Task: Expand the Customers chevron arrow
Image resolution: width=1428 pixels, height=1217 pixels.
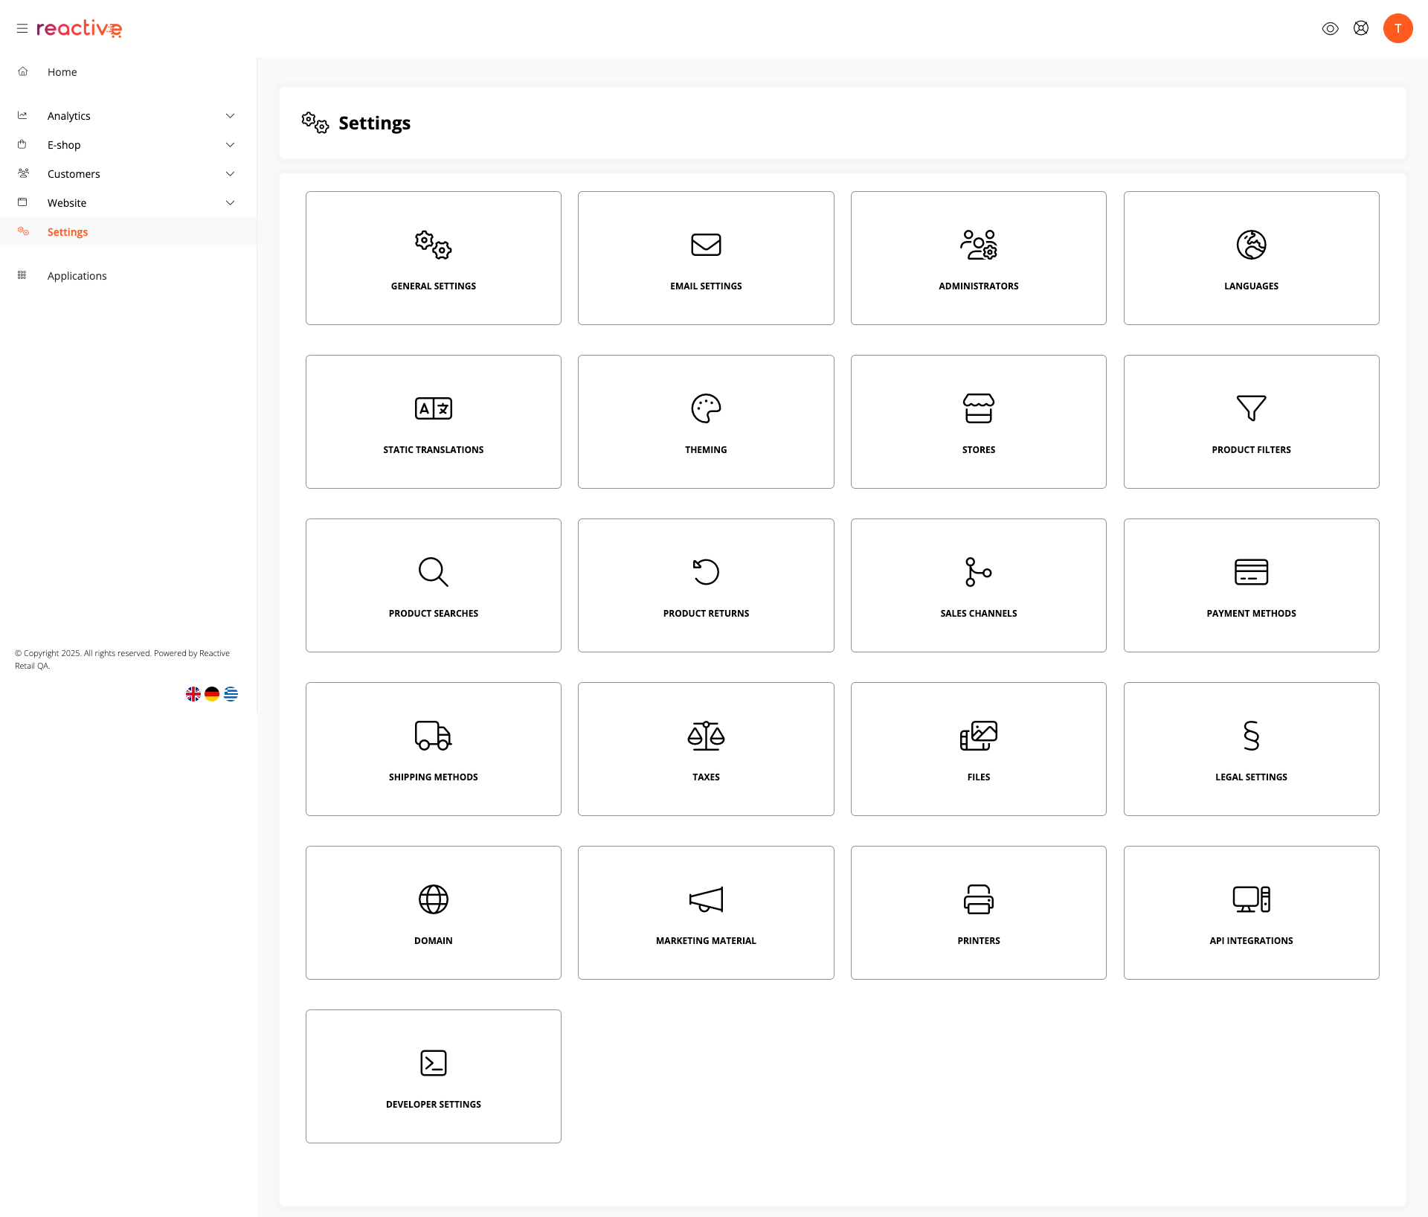Action: [x=230, y=174]
